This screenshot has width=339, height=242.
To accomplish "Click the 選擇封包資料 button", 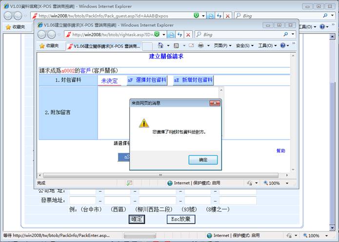I will [147, 80].
